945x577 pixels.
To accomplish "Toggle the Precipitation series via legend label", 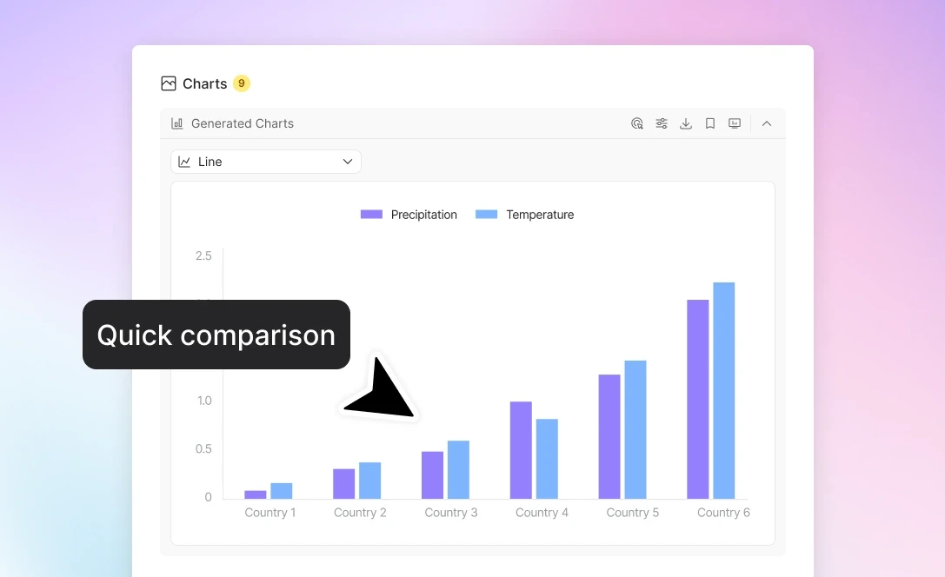I will click(423, 215).
